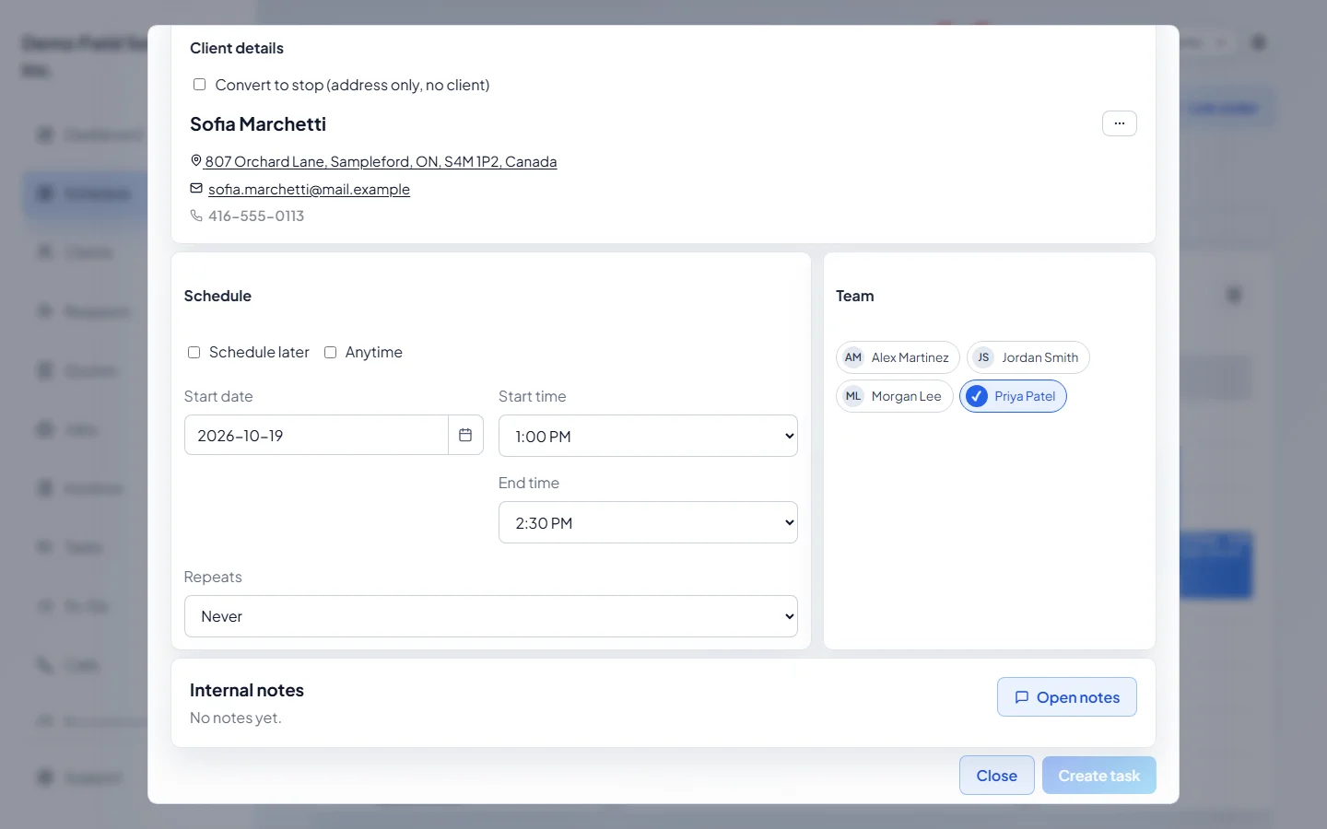Image resolution: width=1327 pixels, height=829 pixels.
Task: Click the more options ellipsis for Sofia Marchetti
Action: tap(1119, 123)
